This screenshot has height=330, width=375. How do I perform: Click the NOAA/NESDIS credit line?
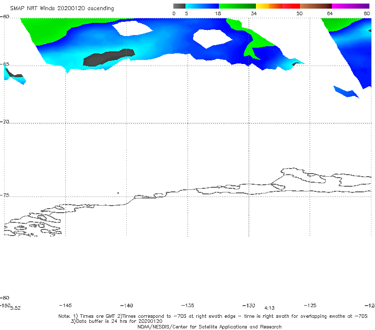(209, 327)
